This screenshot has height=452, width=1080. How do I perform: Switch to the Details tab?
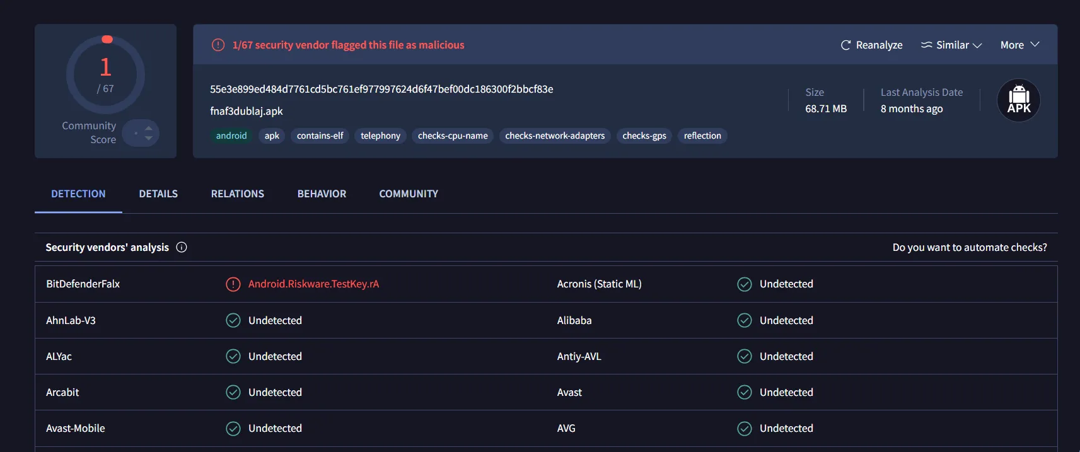pyautogui.click(x=158, y=194)
